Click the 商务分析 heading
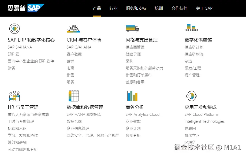The image size is (246, 156). 135,107
